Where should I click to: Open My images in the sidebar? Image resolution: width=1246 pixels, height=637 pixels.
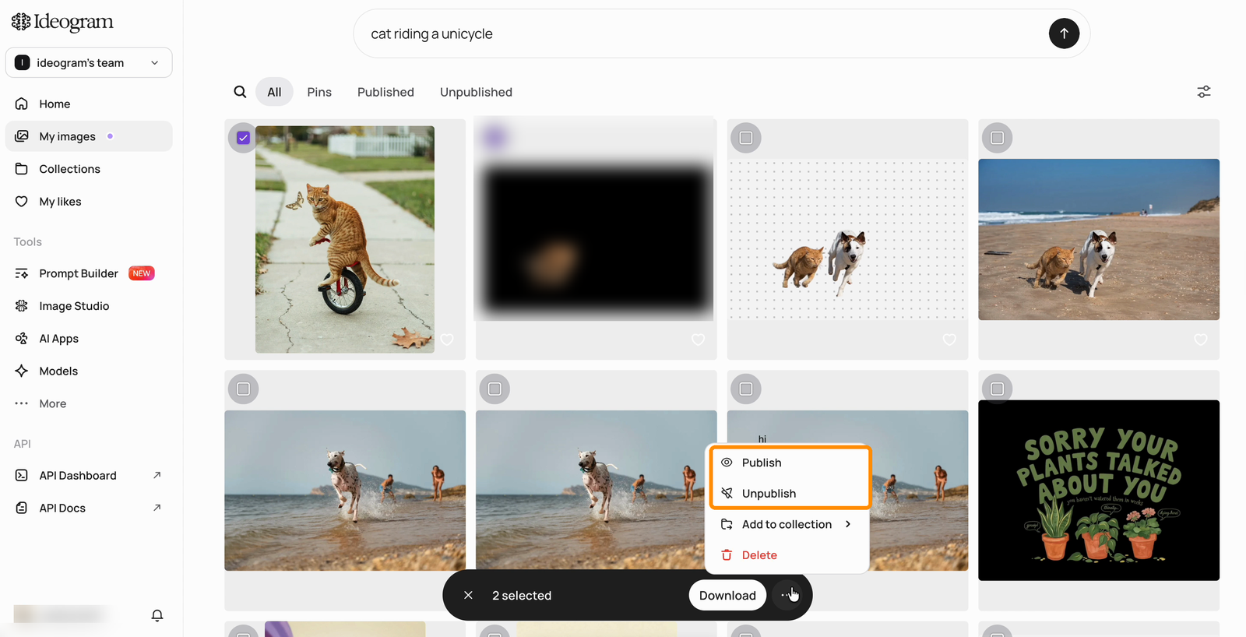click(x=89, y=136)
